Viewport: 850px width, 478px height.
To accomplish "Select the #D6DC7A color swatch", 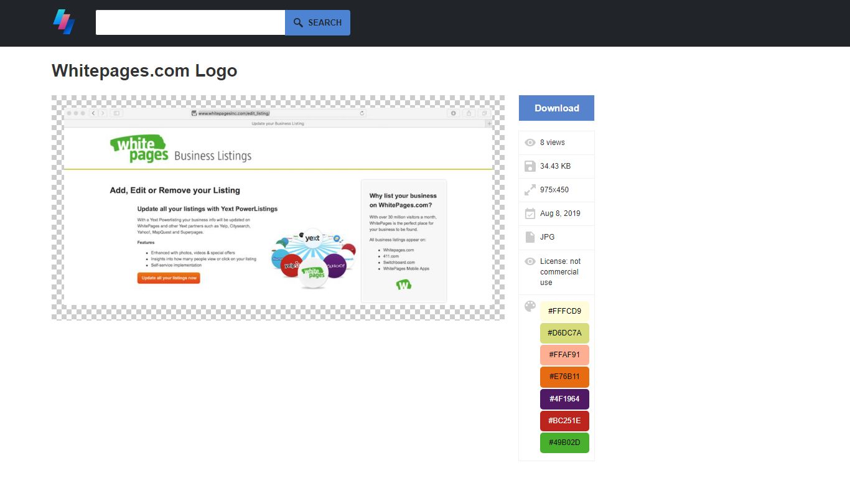I will point(564,333).
